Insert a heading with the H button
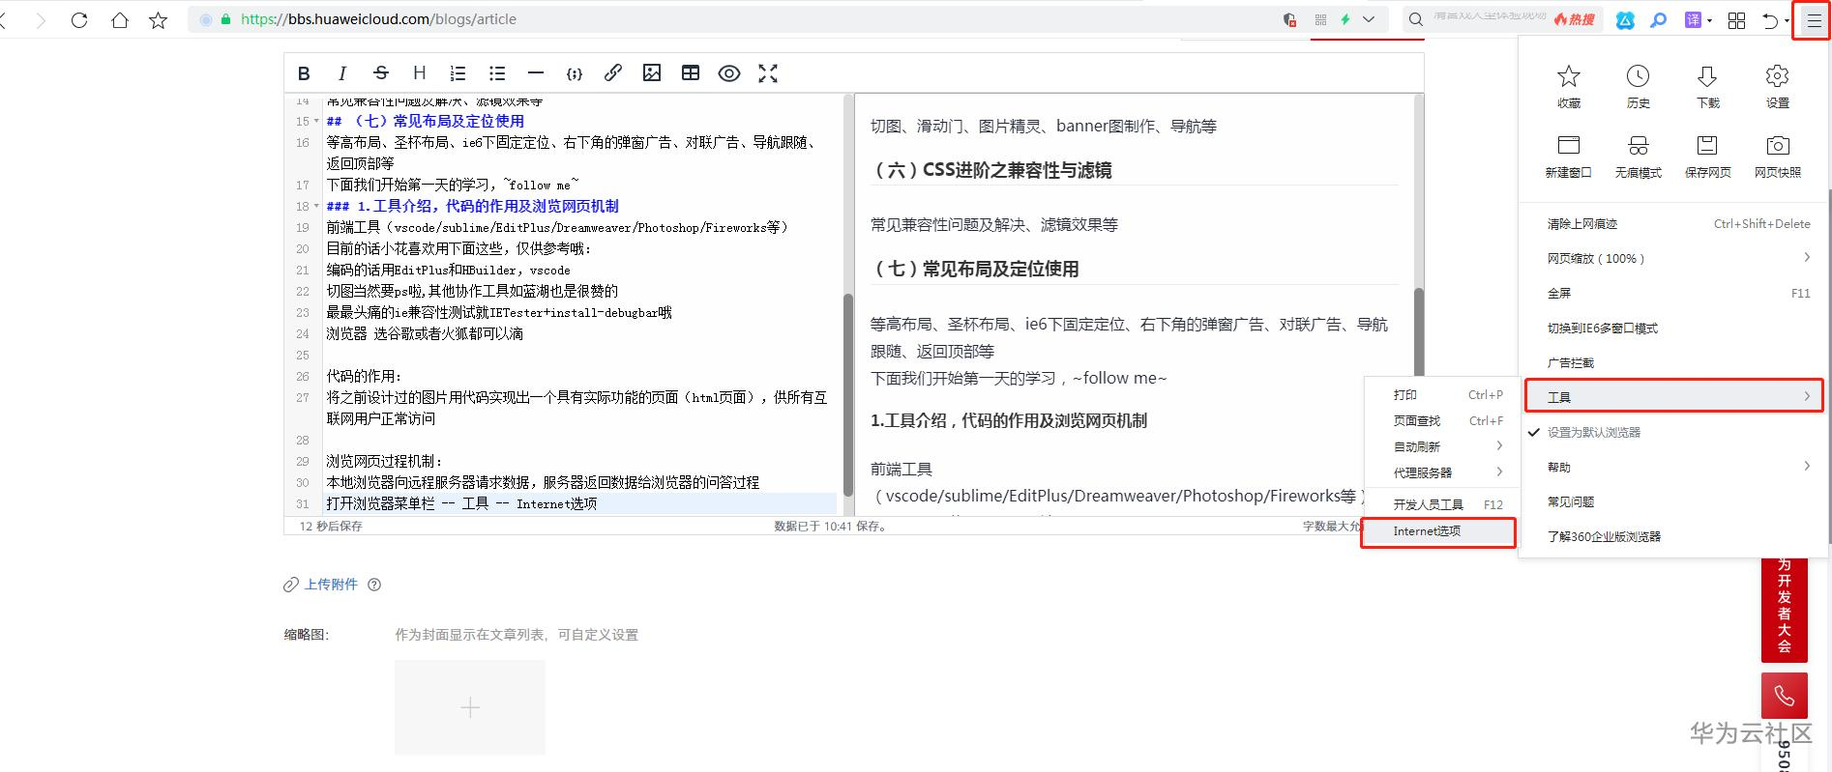This screenshot has width=1832, height=772. (419, 73)
